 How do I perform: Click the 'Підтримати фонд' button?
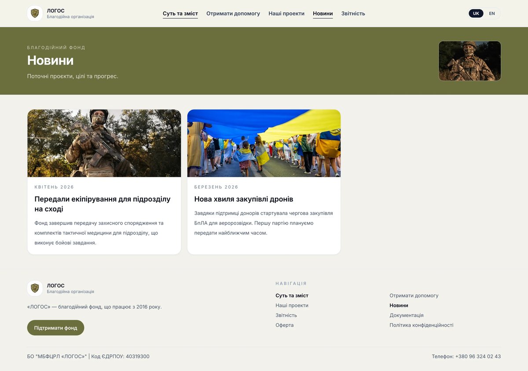[x=55, y=328]
